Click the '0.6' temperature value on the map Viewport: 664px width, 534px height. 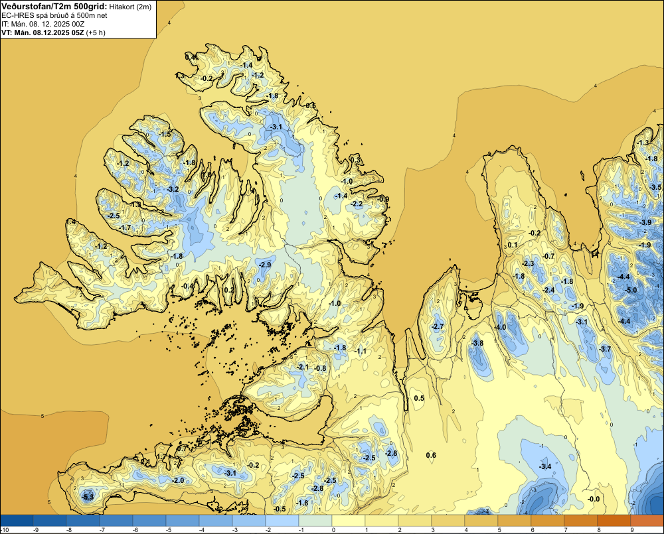(x=431, y=455)
